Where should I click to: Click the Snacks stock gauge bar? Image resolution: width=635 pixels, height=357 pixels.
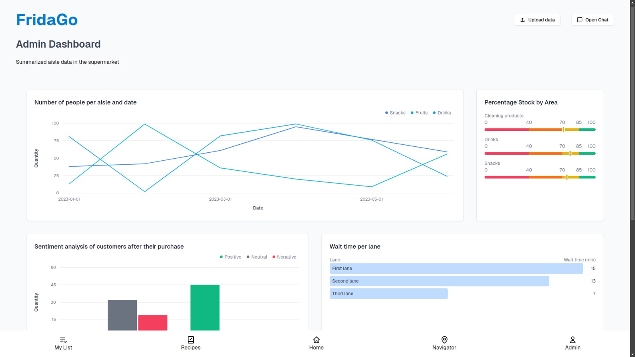coord(540,177)
